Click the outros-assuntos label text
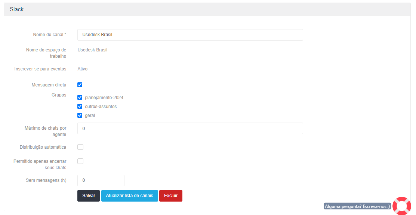416x215 pixels. pos(101,107)
